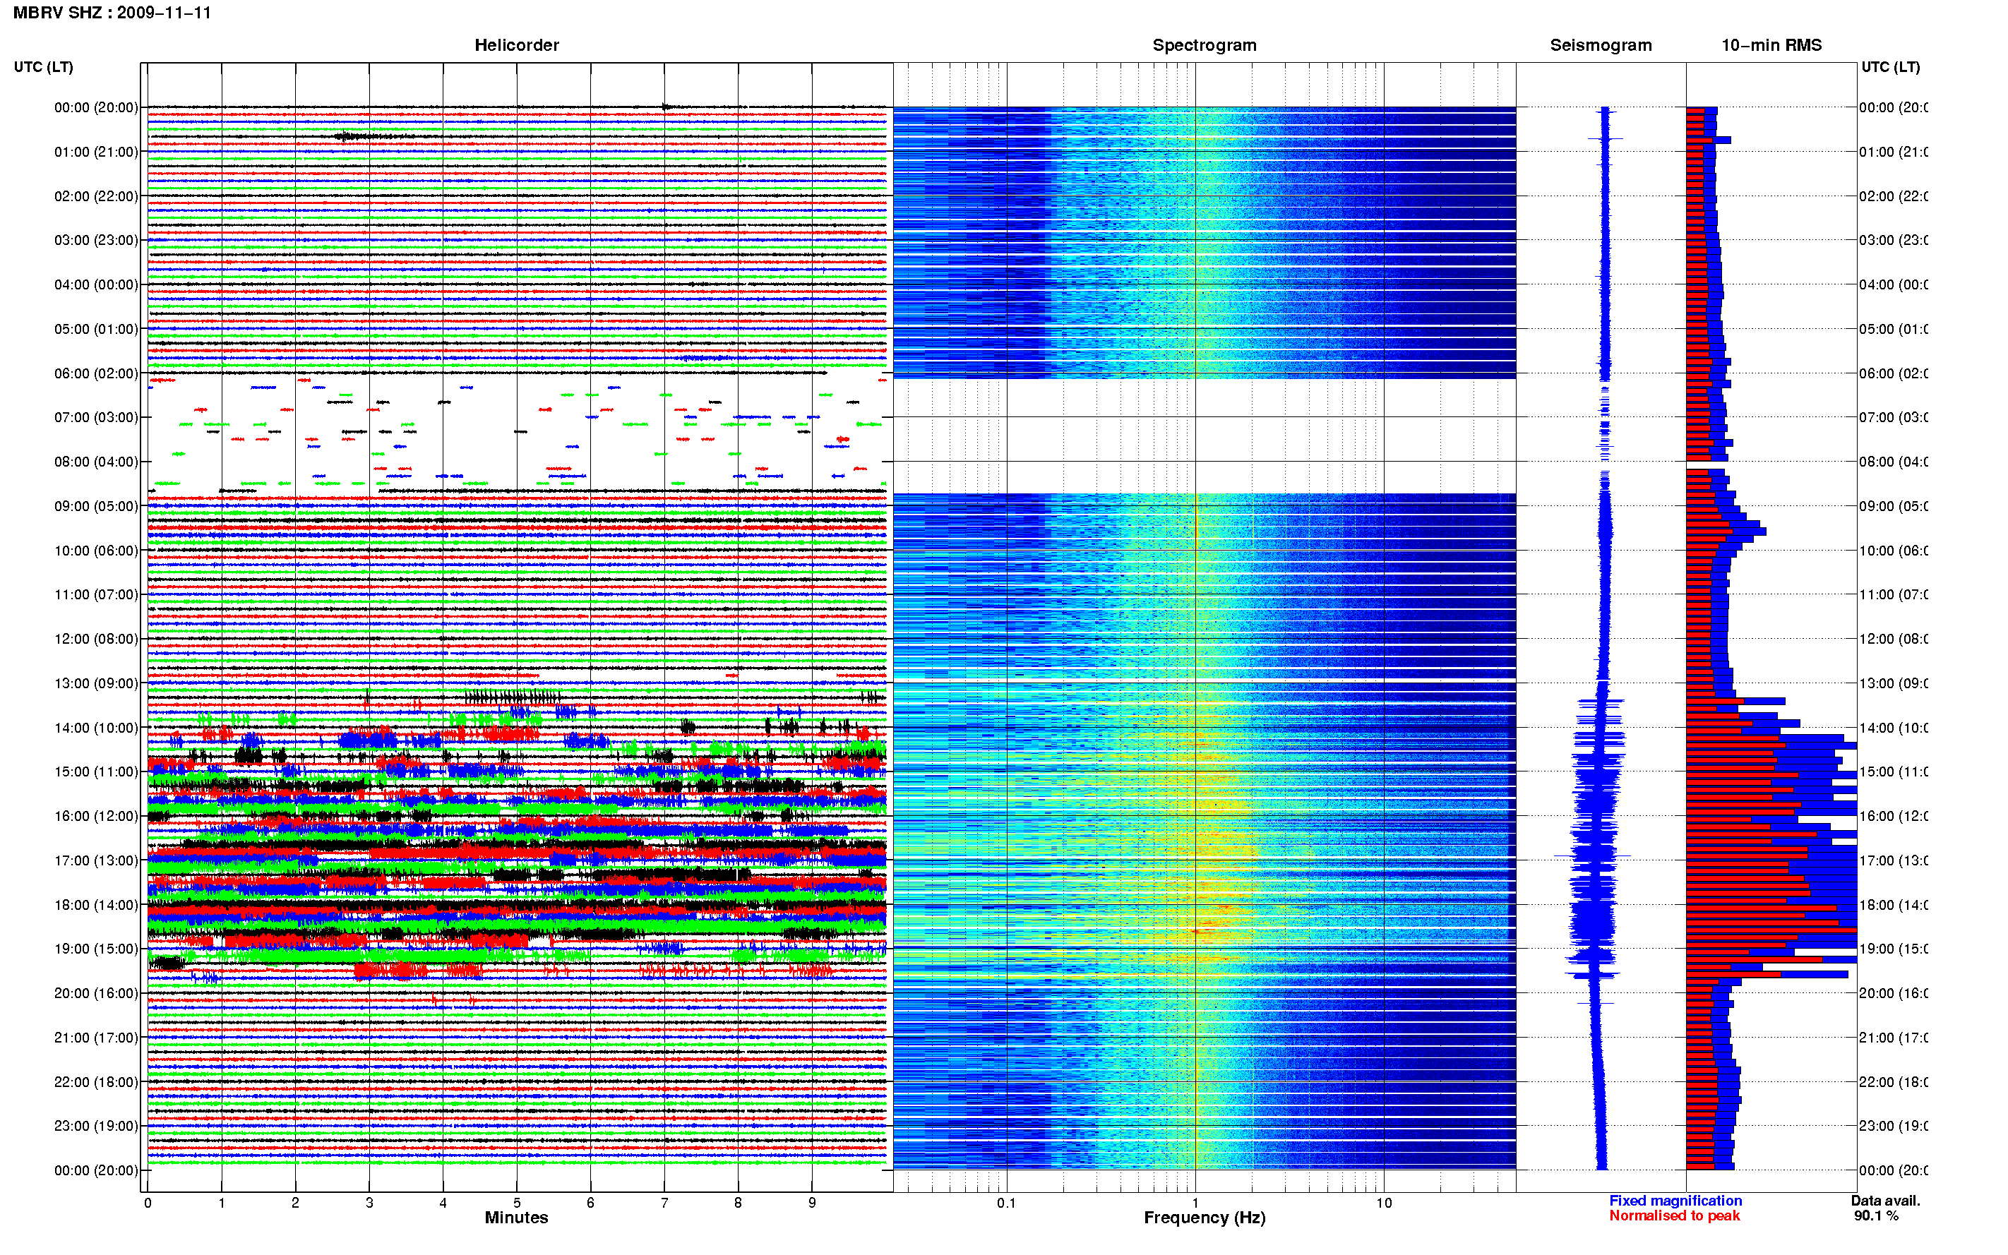Image resolution: width=2008 pixels, height=1255 pixels.
Task: Click the 90.1 % data availability value
Action: [x=1876, y=1215]
